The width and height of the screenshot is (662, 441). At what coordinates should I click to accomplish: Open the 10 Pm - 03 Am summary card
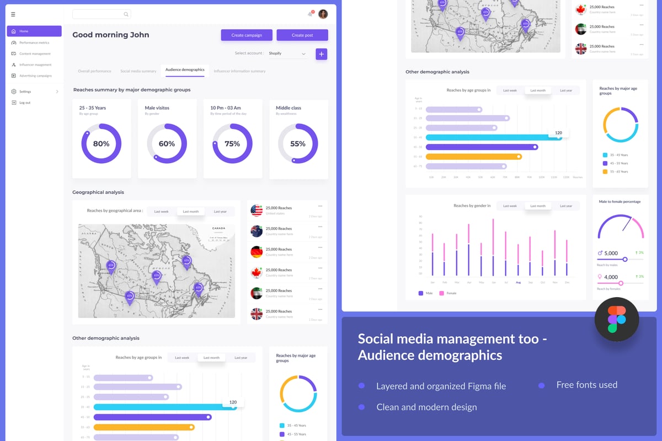pyautogui.click(x=233, y=139)
